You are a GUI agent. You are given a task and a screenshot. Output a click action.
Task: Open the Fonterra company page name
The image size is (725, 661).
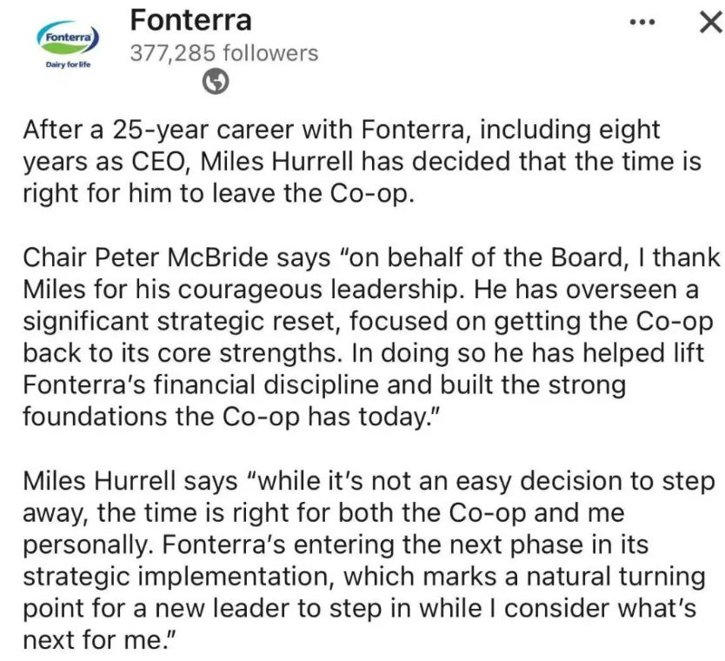point(190,20)
